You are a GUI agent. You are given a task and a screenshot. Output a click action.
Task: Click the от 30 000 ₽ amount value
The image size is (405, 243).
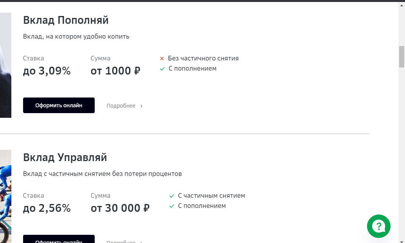click(x=120, y=208)
